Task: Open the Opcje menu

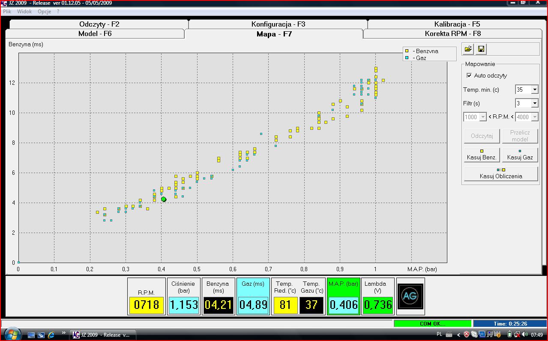Action: pyautogui.click(x=45, y=12)
